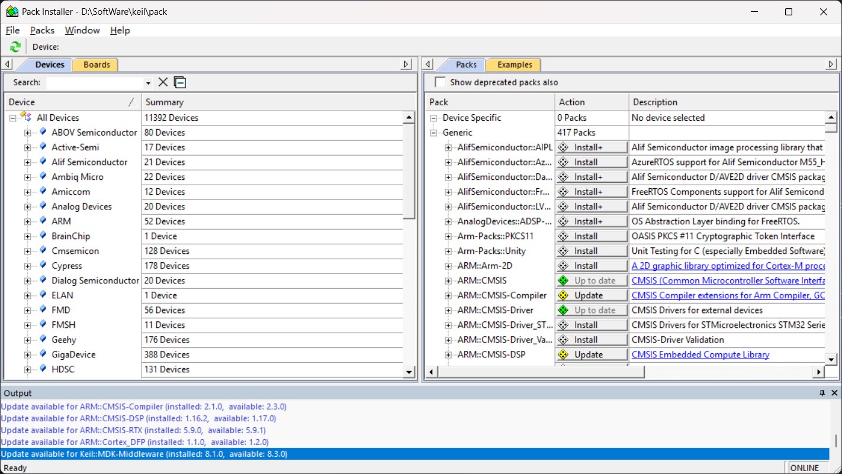Expand the Cmsemicon vendor node

coord(27,251)
